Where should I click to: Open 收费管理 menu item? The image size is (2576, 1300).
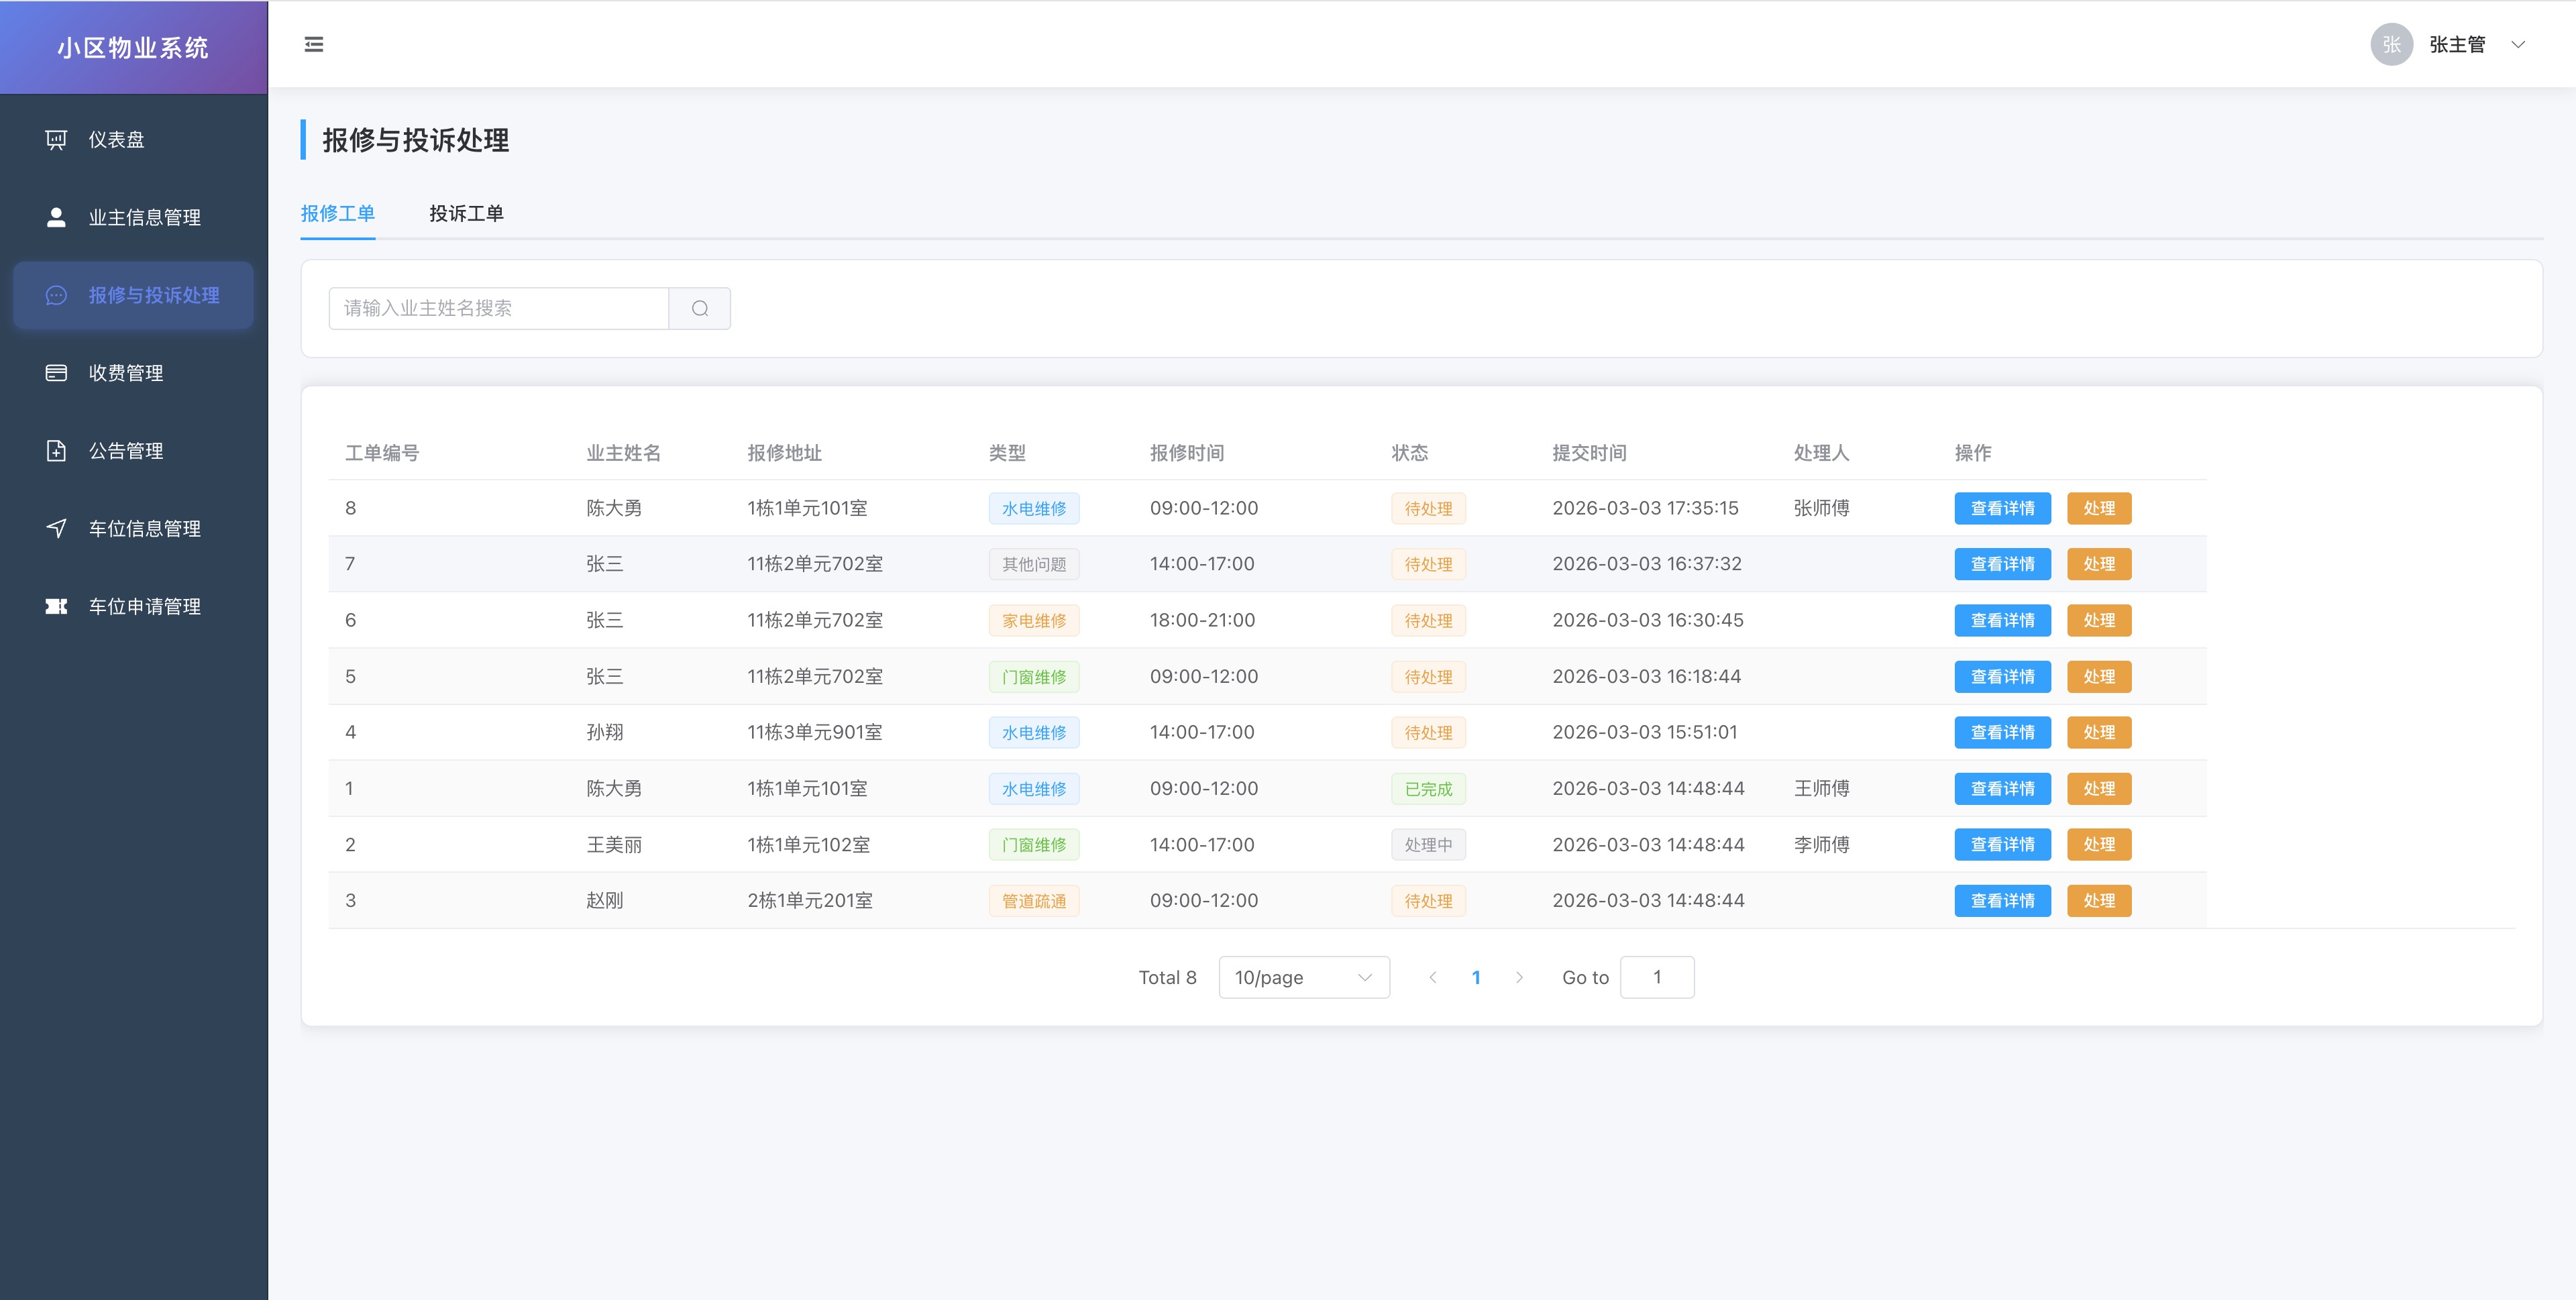[x=134, y=373]
